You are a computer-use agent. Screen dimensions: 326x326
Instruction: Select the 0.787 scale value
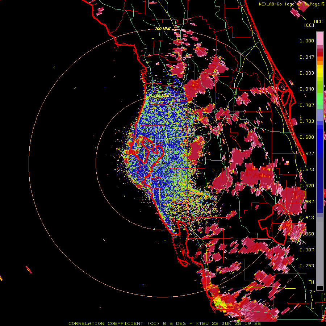coord(307,105)
